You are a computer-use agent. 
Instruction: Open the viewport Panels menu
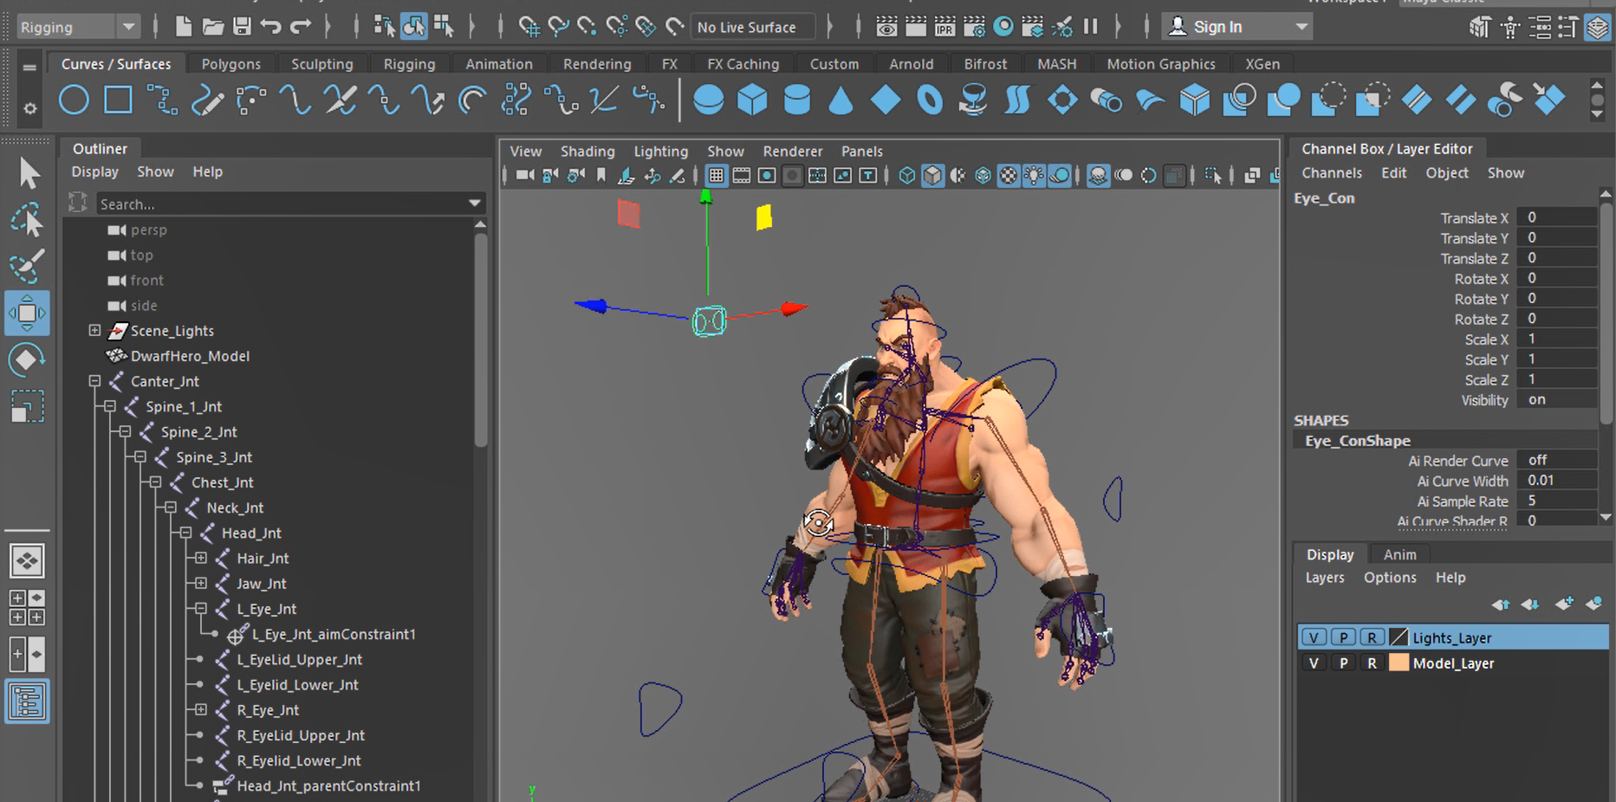tap(862, 152)
